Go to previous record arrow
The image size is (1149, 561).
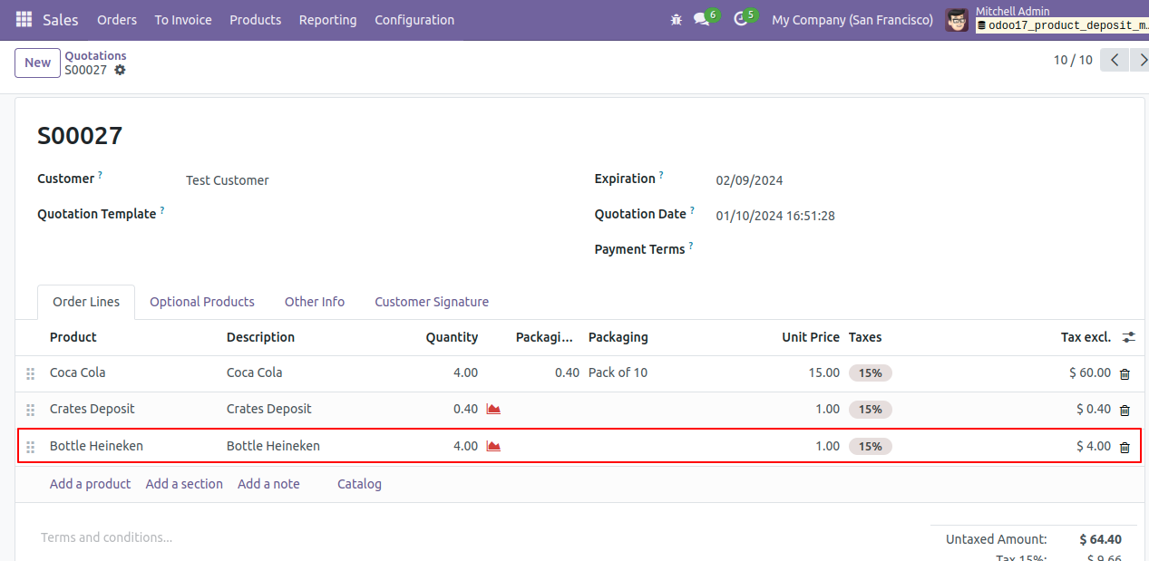tap(1115, 60)
